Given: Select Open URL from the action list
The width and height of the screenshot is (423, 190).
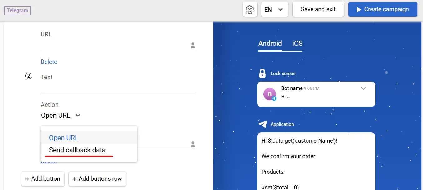Looking at the screenshot, I should point(64,138).
